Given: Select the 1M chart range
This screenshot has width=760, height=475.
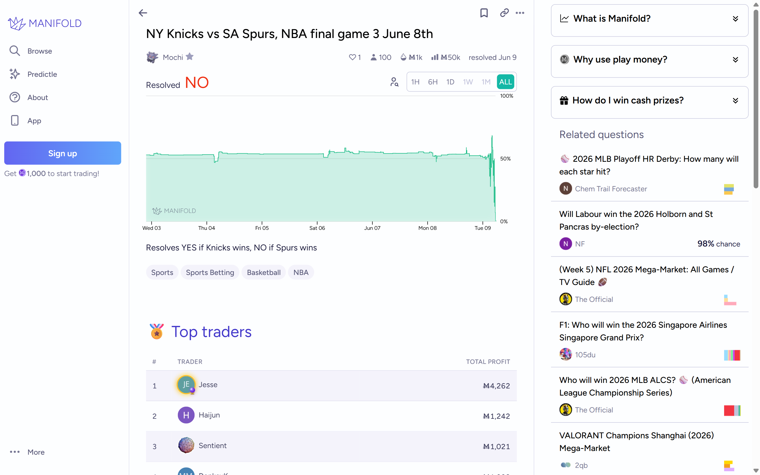Looking at the screenshot, I should [486, 82].
